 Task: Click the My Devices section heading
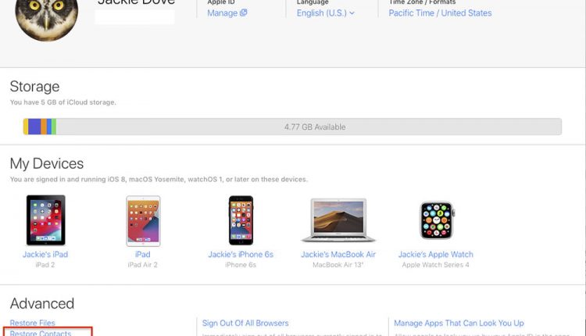pyautogui.click(x=47, y=163)
